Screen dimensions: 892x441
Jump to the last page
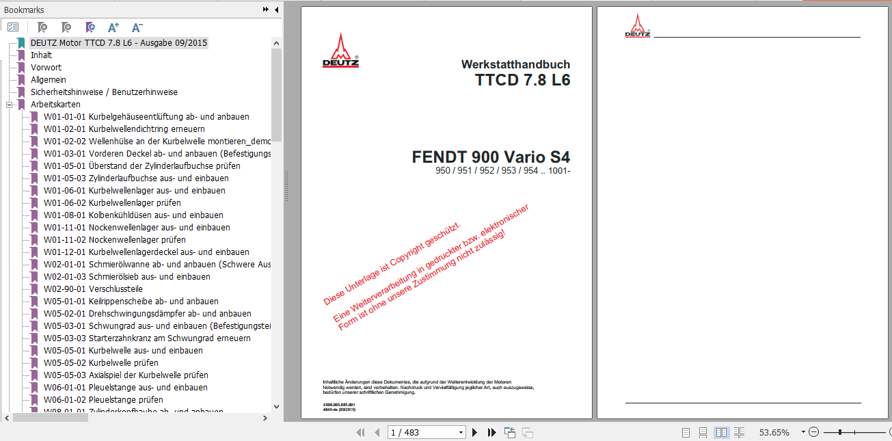491,432
